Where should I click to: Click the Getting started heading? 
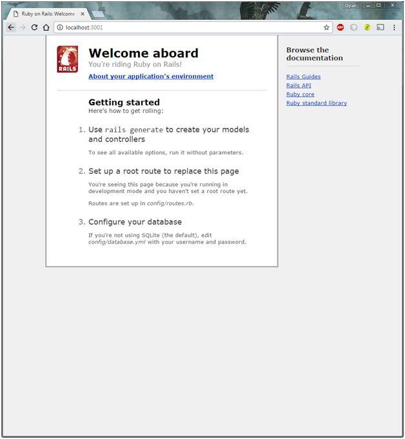pos(124,102)
